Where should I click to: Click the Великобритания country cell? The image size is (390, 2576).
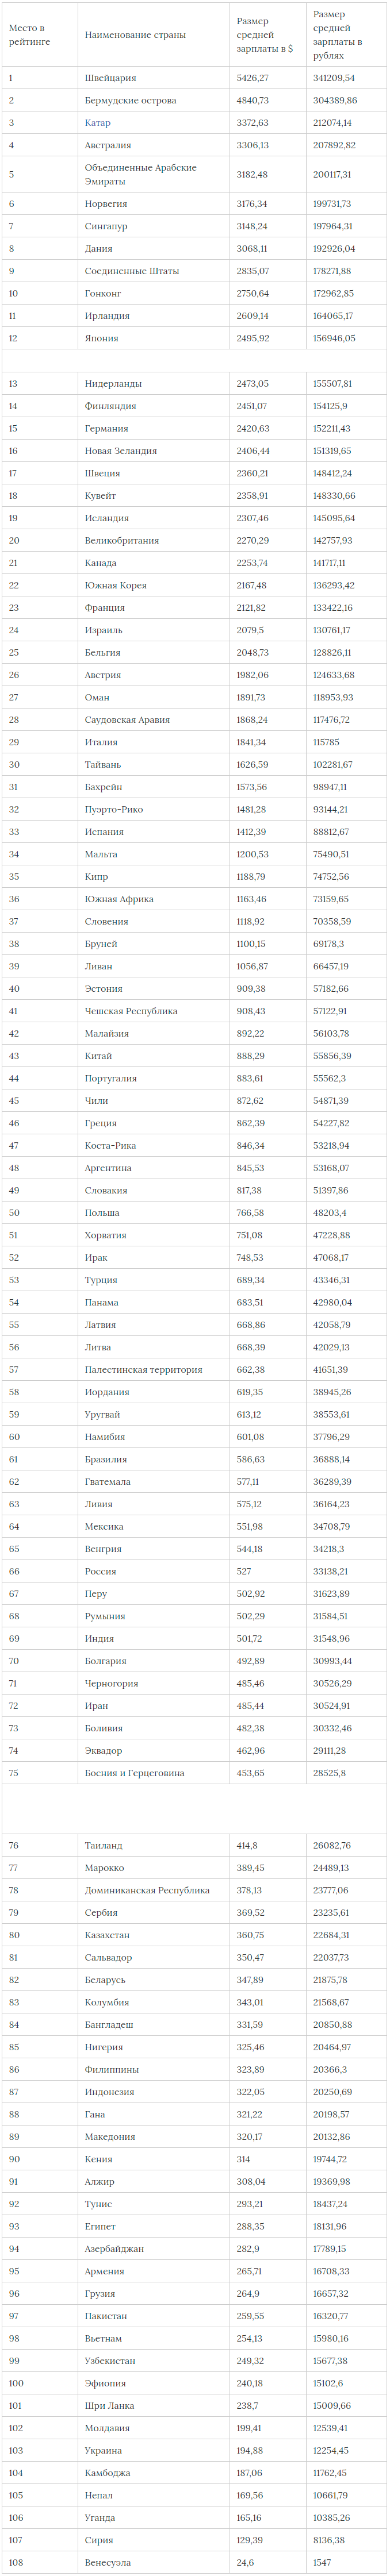pos(154,540)
